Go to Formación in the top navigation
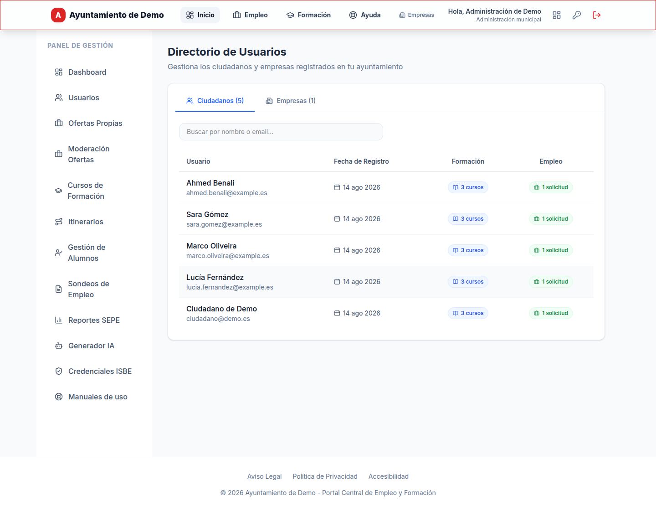656x512 pixels. click(x=308, y=15)
